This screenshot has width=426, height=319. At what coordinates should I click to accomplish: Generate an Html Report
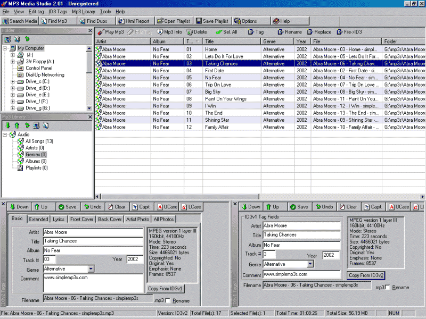click(135, 21)
